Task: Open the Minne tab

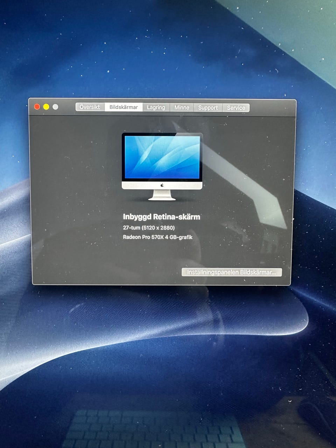Action: tap(182, 107)
